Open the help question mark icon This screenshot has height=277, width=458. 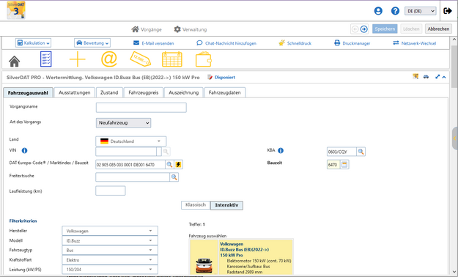(x=395, y=11)
